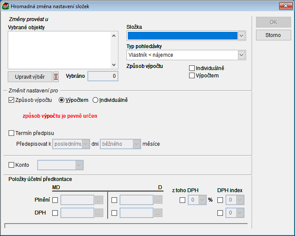Click the red list icon beside Upravit výběr
This screenshot has width=295, height=236.
(x=56, y=77)
